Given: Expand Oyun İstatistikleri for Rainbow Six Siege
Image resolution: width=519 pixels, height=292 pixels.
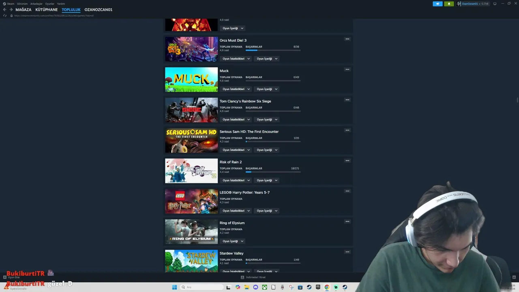Looking at the screenshot, I should [x=236, y=120].
